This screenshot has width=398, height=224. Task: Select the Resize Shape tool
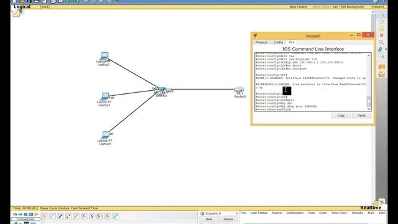tap(381, 56)
